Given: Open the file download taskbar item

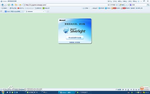Looking at the screenshot, I should pyautogui.click(x=83, y=92).
